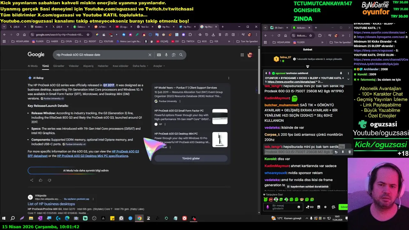The image size is (409, 230).
Task: Open Windows Start menu
Action: point(4,218)
